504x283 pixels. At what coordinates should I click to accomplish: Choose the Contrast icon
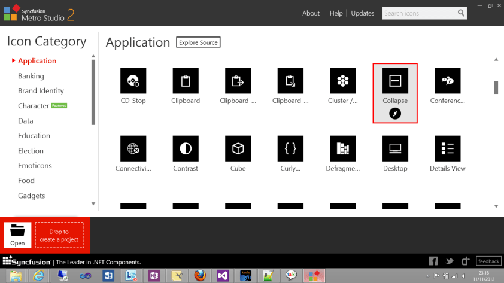point(185,148)
